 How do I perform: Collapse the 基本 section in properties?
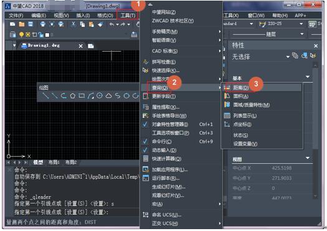[x=308, y=77]
